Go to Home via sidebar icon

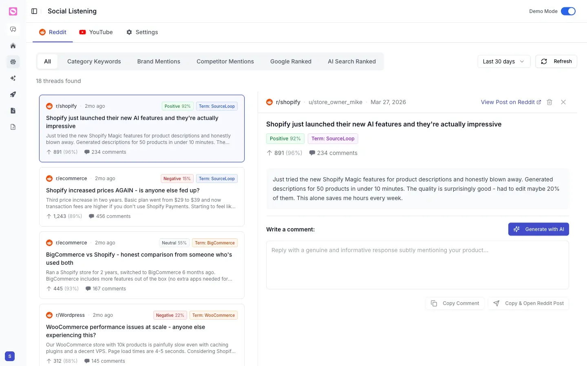(x=13, y=46)
